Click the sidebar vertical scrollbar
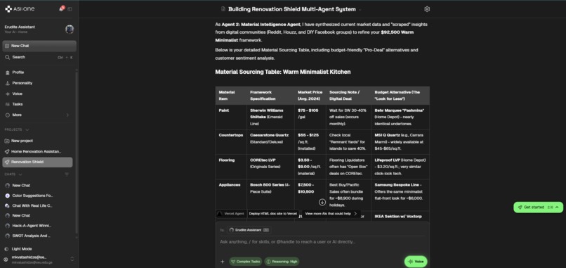This screenshot has width=566, height=268. [x=77, y=152]
